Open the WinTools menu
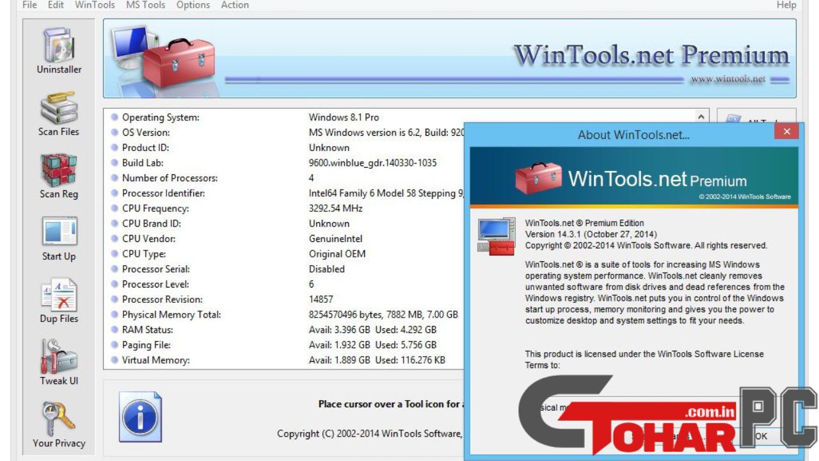819x461 pixels. pyautogui.click(x=95, y=5)
